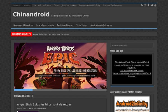Click the Nouveaux Articles heading

24,96
